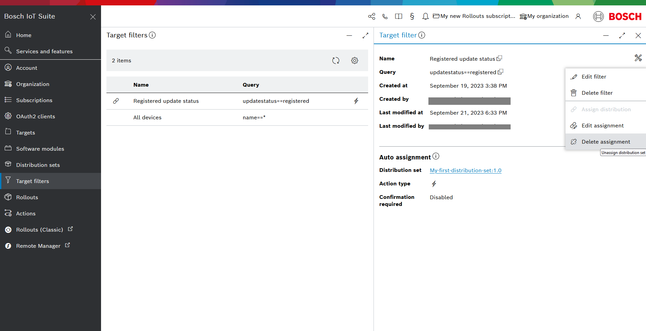
Task: Open the My organization selector
Action: coord(544,16)
